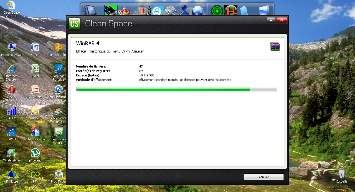Open the µTorrent desktop shortcut
The image size is (355, 192).
click(35, 153)
